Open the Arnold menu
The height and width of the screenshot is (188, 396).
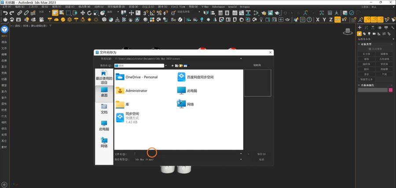click(x=232, y=7)
